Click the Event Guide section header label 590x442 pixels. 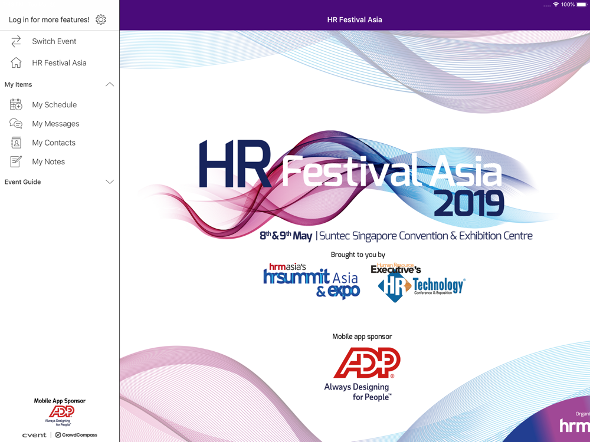tap(22, 182)
